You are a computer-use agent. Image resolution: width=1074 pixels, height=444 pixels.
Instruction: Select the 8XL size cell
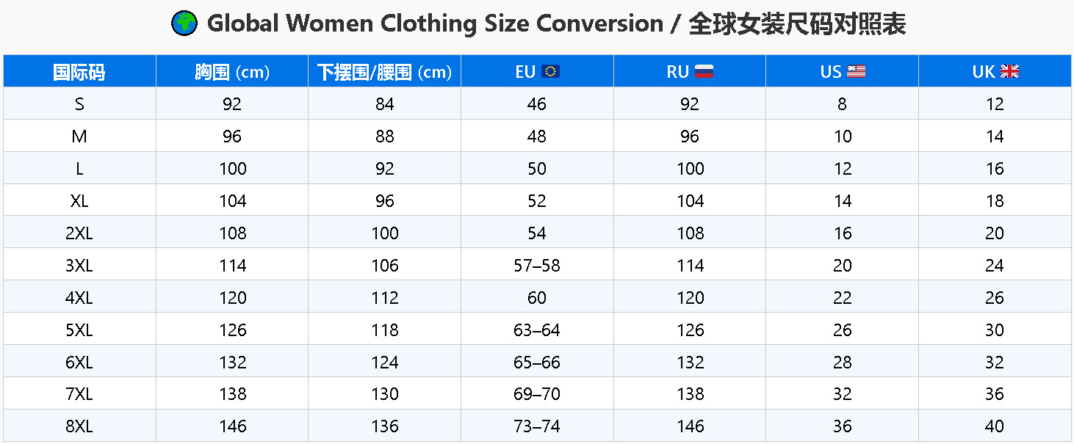[x=79, y=426]
